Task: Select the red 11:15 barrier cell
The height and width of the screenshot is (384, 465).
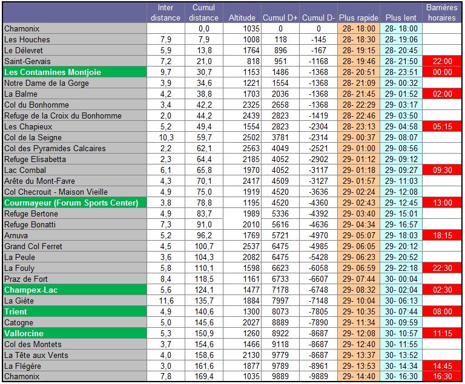Action: [x=442, y=334]
